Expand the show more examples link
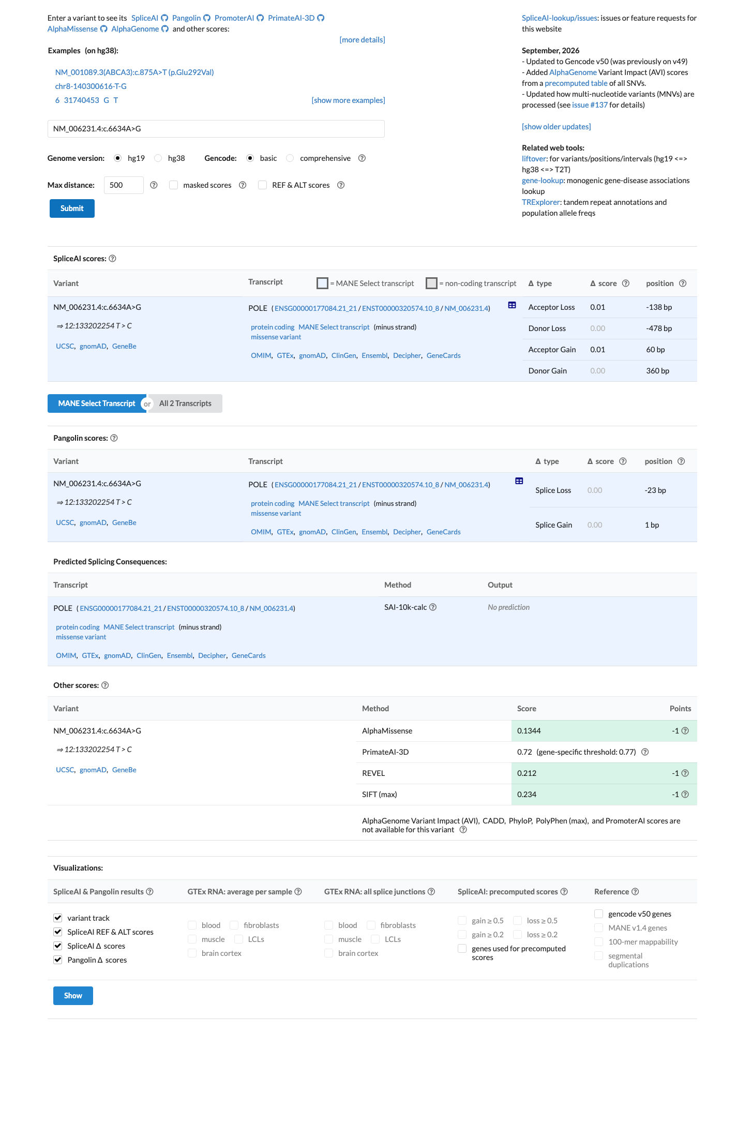Screen dimensions: 752x1138 point(348,100)
